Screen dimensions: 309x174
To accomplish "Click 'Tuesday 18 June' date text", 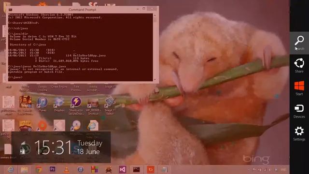I will pos(90,147).
